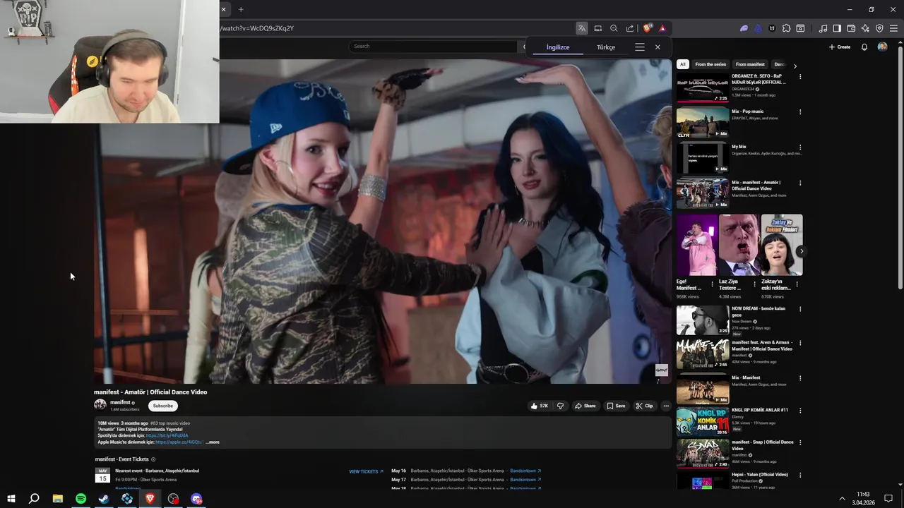Click the music note playlist icon in toolbar
Viewport: 904px width, 508px height.
tap(823, 28)
